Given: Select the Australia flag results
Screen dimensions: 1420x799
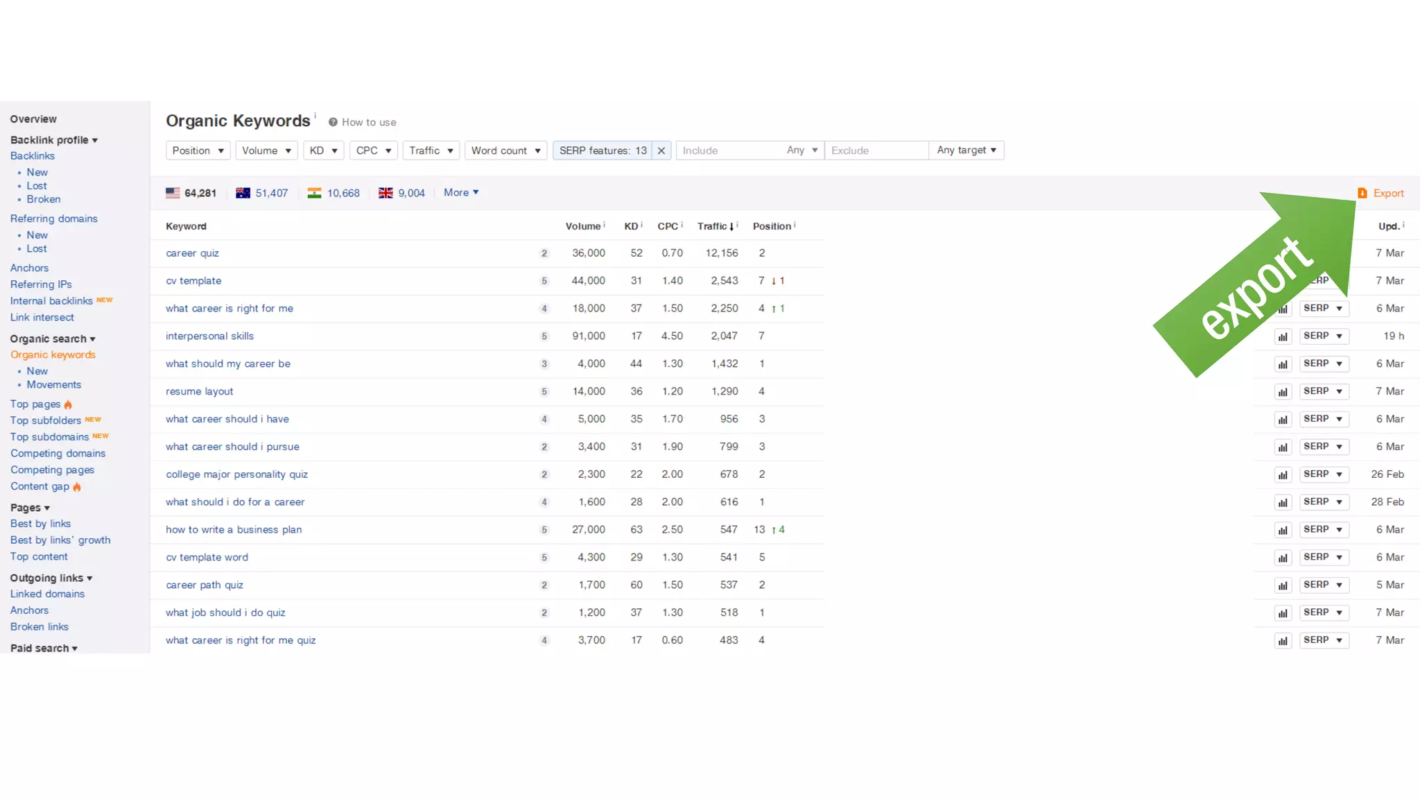Looking at the screenshot, I should (x=243, y=193).
